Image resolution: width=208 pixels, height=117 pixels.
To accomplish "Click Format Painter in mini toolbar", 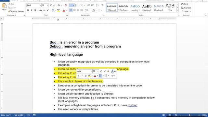I will click(x=108, y=71).
